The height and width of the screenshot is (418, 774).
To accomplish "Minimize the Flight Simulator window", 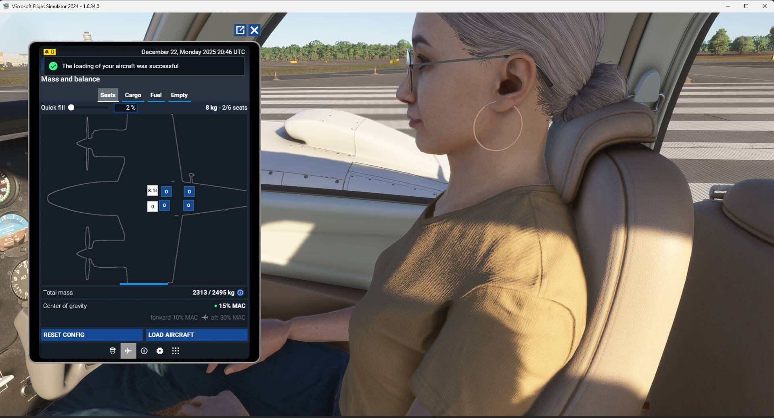I will click(x=728, y=6).
